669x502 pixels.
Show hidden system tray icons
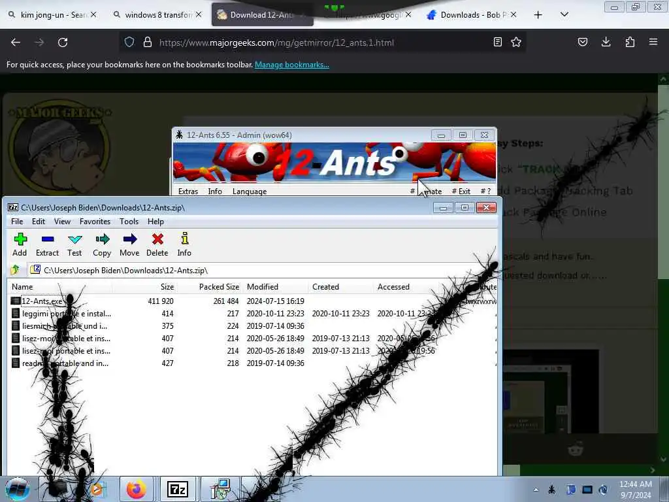pyautogui.click(x=536, y=490)
